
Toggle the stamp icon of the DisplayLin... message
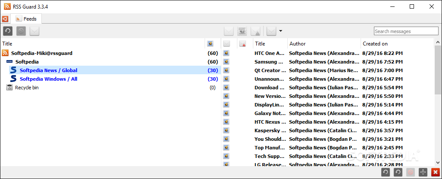pos(226,105)
